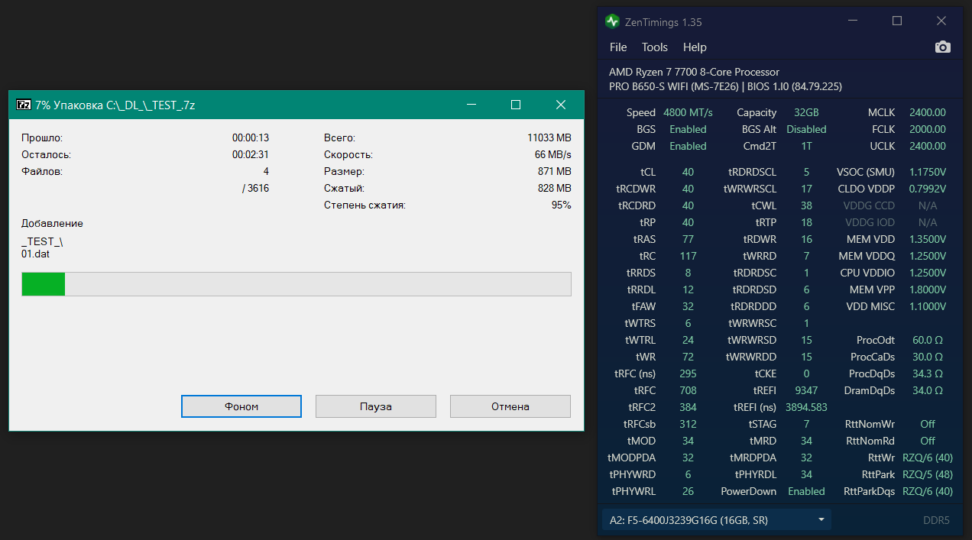Minimize the ZenTimings window
The height and width of the screenshot is (540, 972).
pyautogui.click(x=854, y=21)
